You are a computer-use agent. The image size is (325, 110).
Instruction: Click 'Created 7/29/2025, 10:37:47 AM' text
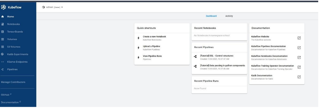(x=215, y=59)
